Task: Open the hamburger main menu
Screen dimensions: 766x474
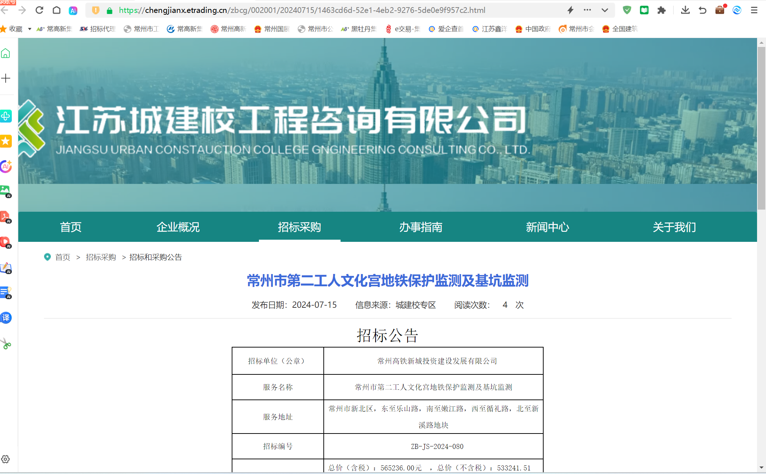Action: pos(754,10)
